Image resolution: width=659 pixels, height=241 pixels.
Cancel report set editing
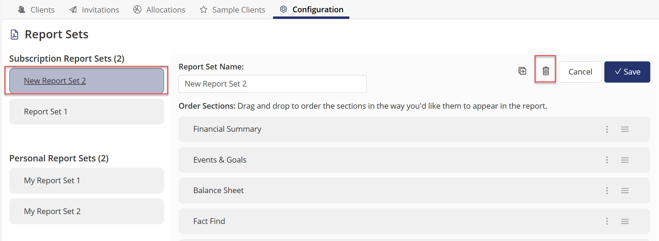click(580, 72)
